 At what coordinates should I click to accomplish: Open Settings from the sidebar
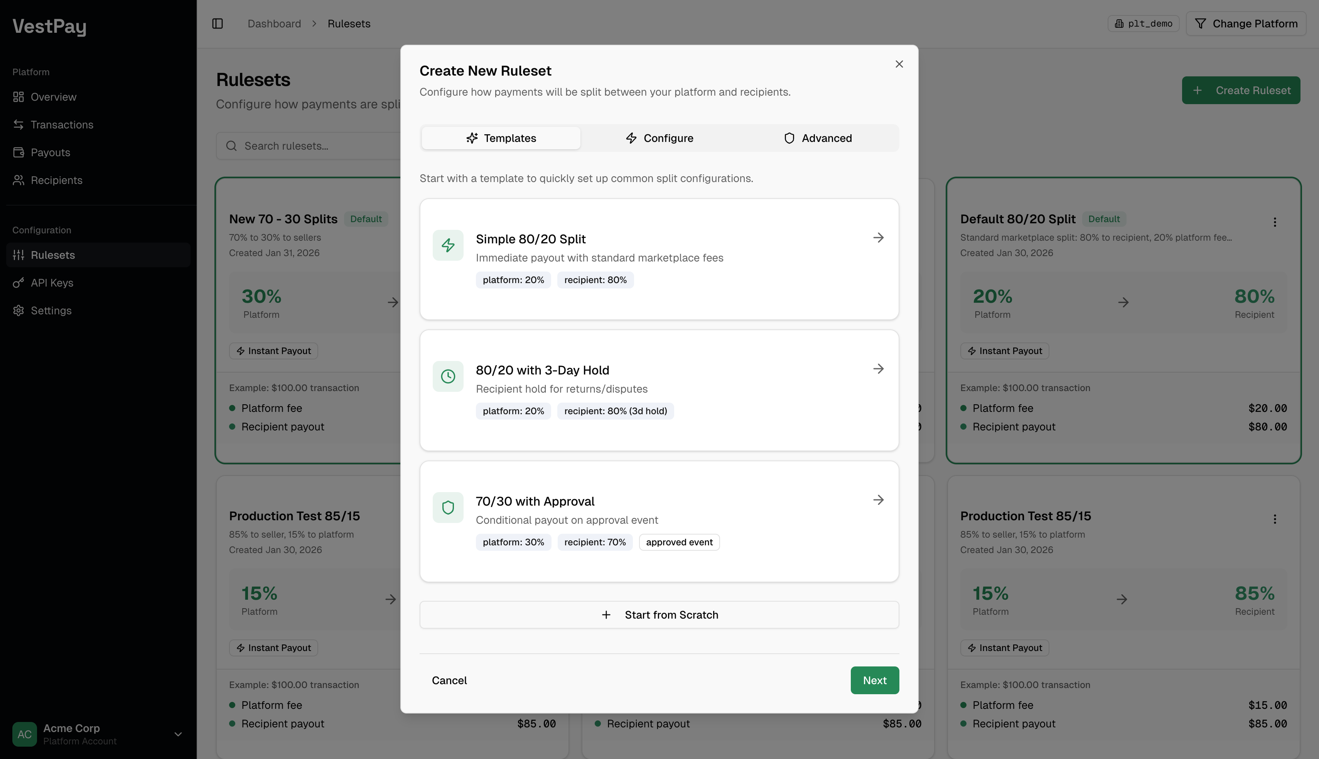[51, 310]
